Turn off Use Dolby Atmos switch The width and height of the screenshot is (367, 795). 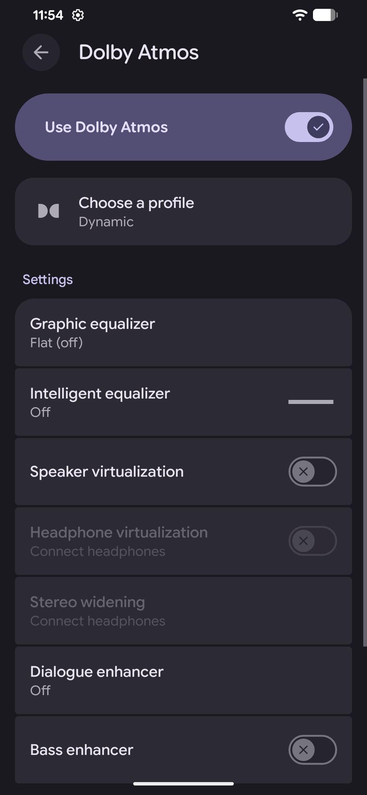point(309,127)
